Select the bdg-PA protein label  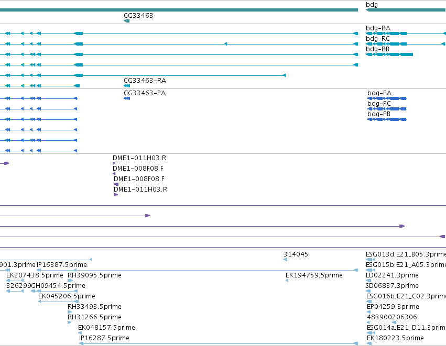click(x=379, y=93)
